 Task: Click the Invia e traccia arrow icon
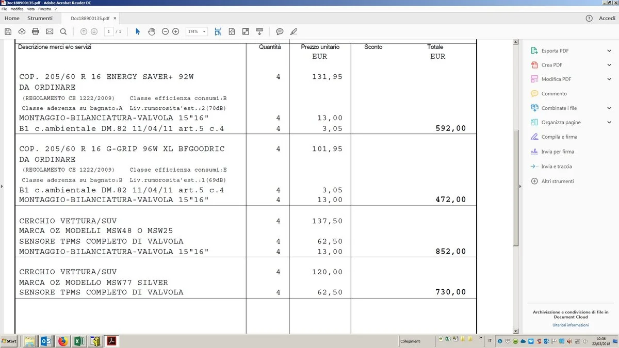[x=534, y=167]
